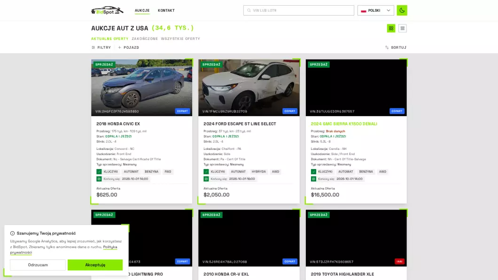The image size is (498, 280).
Task: Open the Honda CR-V image thumbnail
Action: point(249,238)
